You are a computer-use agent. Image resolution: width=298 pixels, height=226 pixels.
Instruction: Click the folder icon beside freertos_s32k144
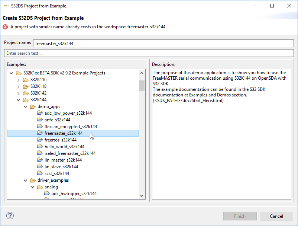pos(40,140)
